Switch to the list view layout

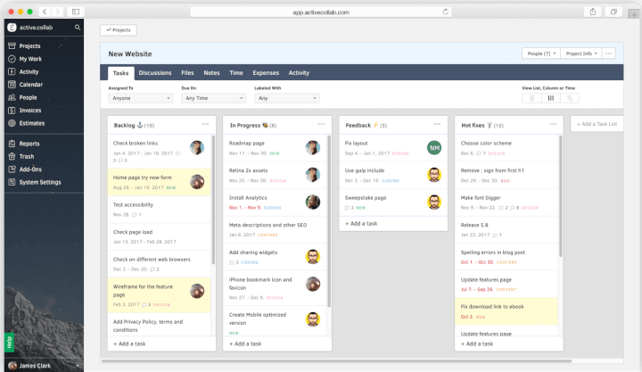pyautogui.click(x=531, y=98)
